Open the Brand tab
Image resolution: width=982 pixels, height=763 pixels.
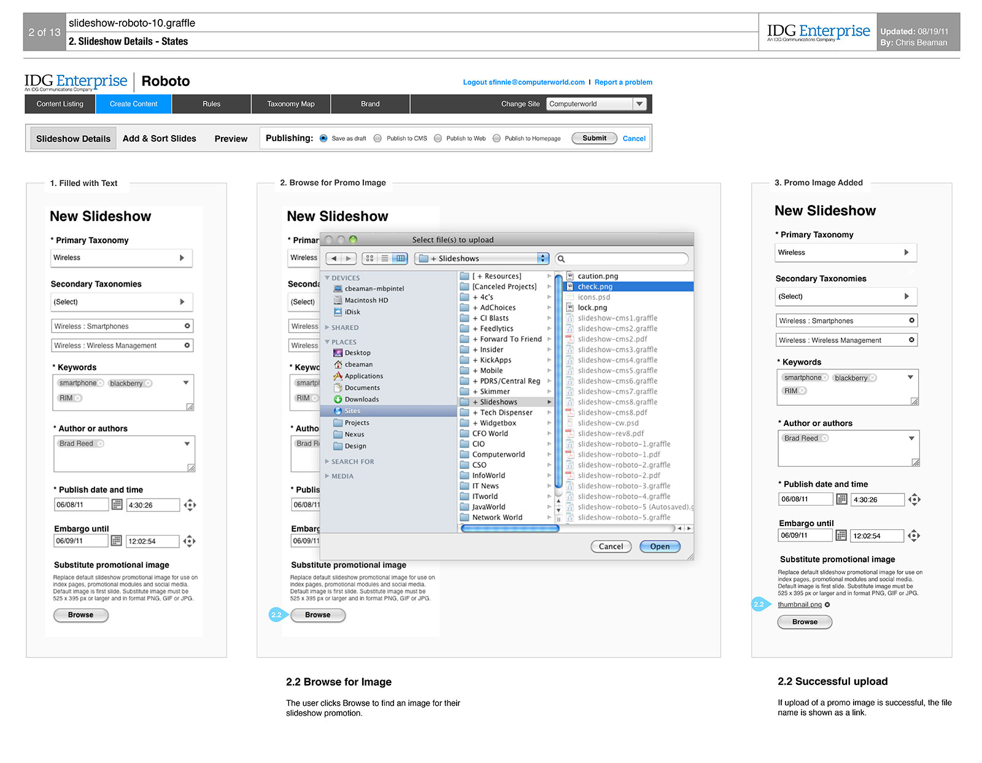(x=370, y=104)
